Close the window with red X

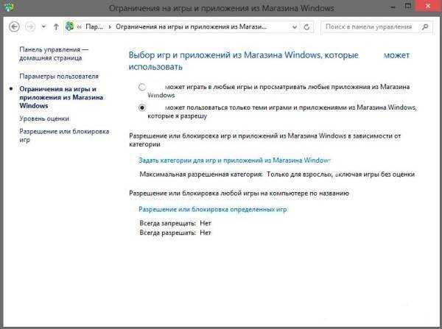[429, 6]
